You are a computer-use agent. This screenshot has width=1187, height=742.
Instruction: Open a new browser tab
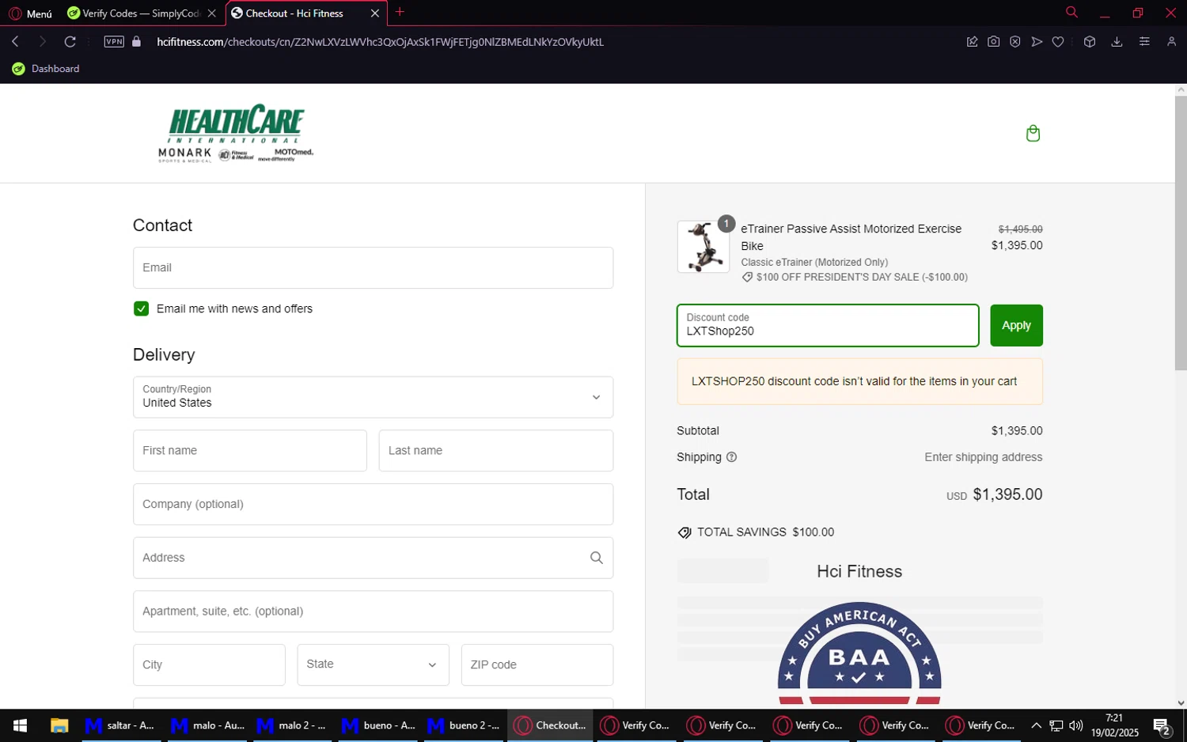(x=400, y=12)
